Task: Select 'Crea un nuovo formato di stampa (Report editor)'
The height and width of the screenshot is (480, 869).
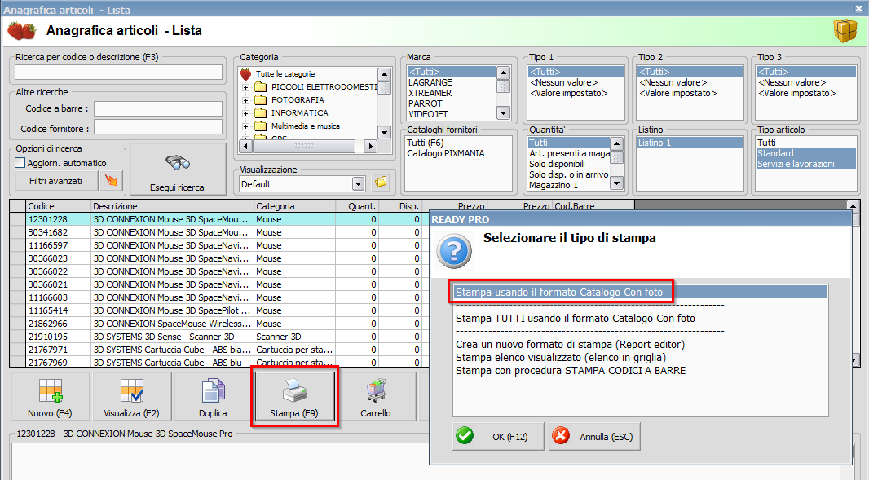Action: tap(571, 344)
